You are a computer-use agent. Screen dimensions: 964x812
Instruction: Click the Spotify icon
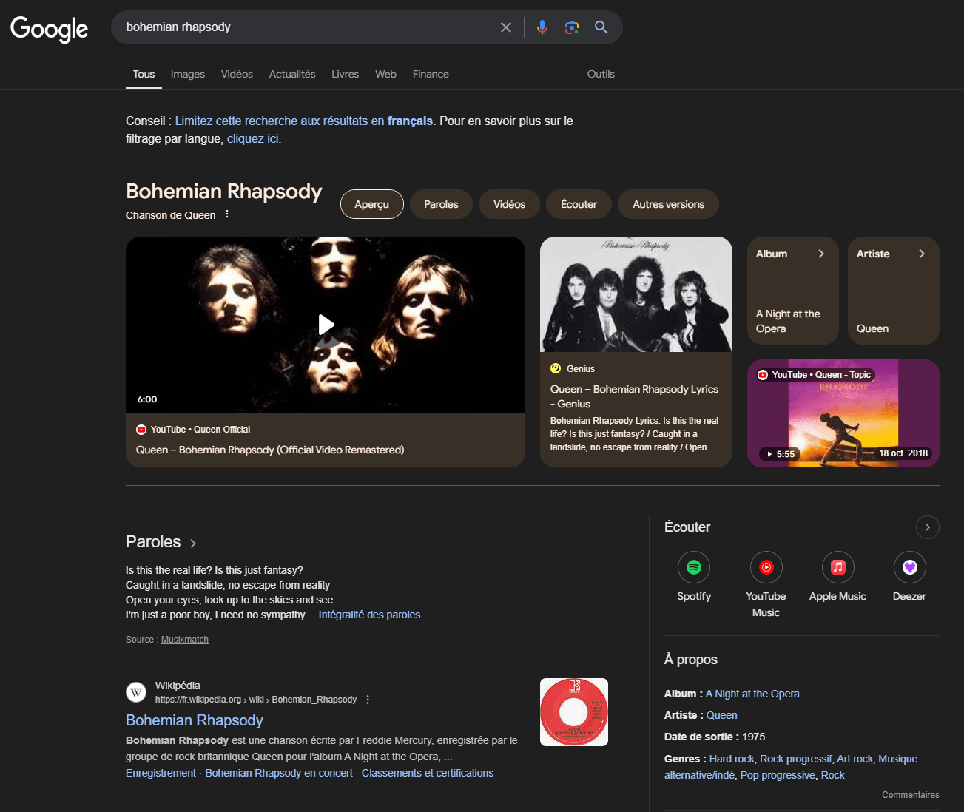tap(694, 567)
